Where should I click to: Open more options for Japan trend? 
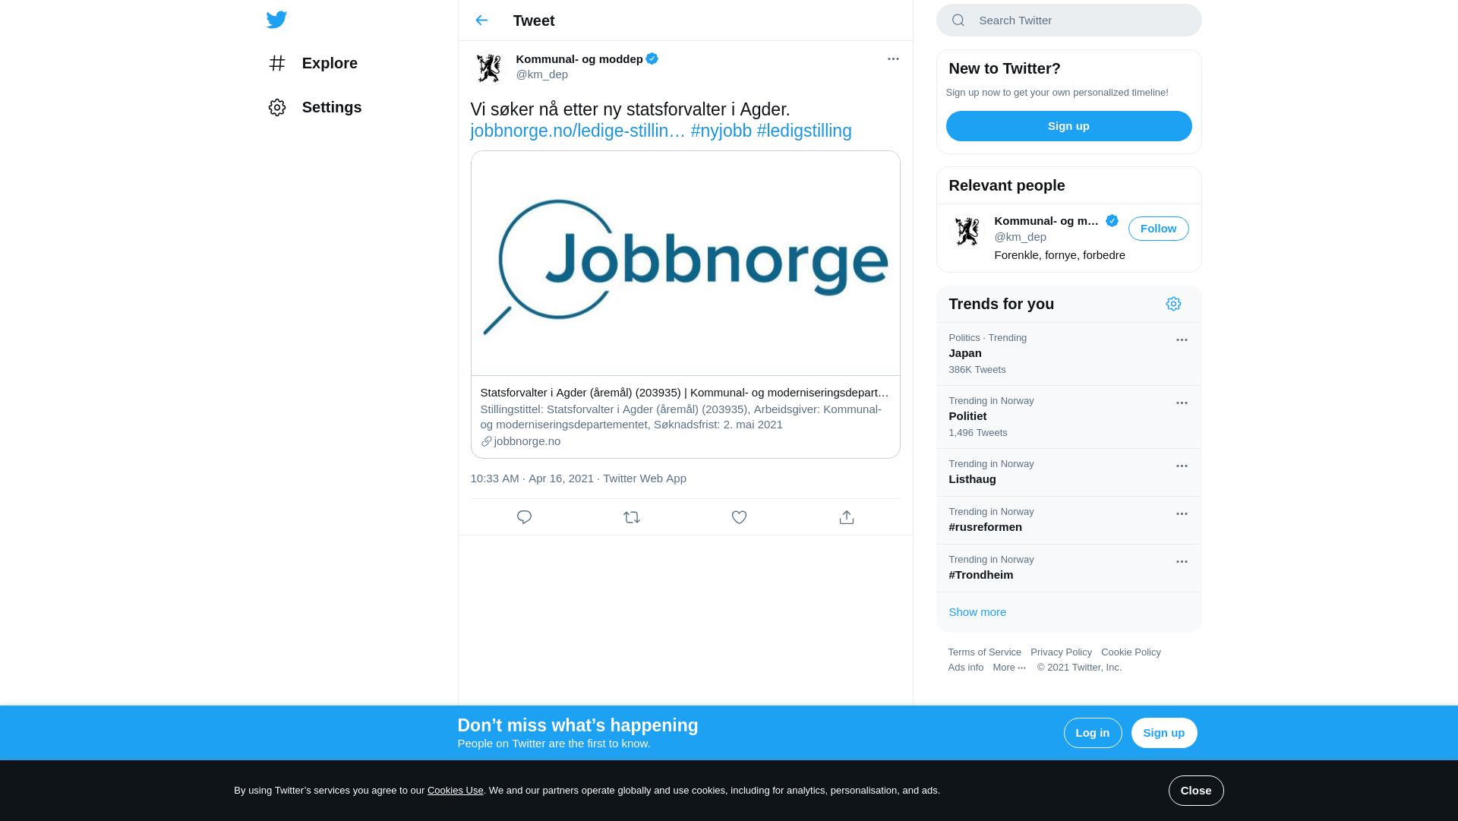tap(1182, 340)
